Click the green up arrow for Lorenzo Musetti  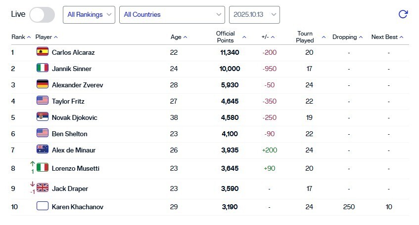[33, 164]
